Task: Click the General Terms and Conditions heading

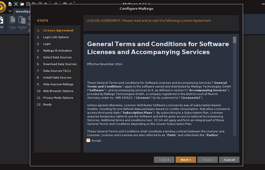Action: coord(158,48)
